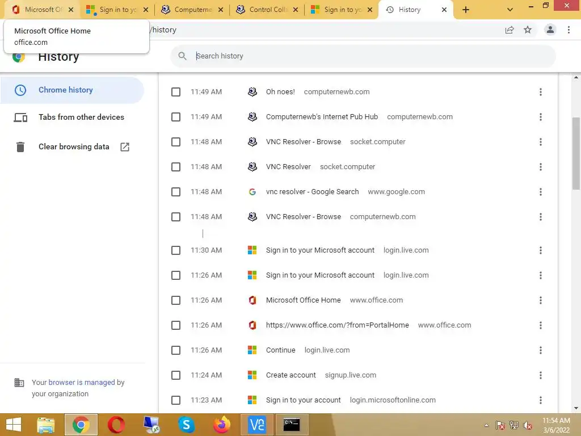The height and width of the screenshot is (436, 581).
Task: Select checkbox for VNC Resolver - Browse socket.computer
Action: click(x=176, y=142)
